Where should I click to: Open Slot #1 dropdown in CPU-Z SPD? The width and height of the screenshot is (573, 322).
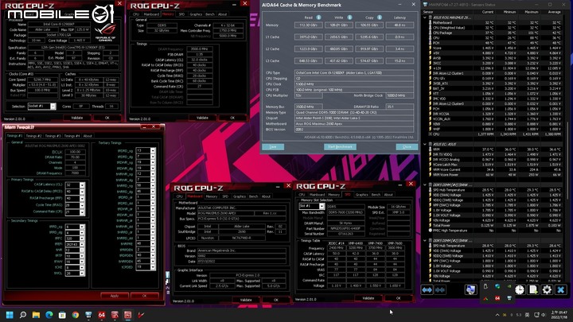[x=322, y=206]
